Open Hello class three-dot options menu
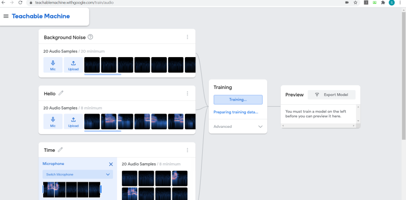406x200 pixels. [x=187, y=93]
